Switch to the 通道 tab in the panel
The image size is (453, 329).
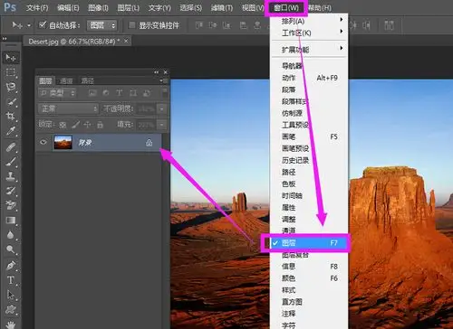(x=66, y=80)
